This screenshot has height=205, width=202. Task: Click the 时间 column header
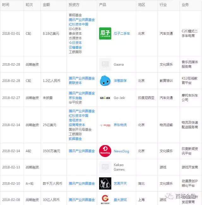pos(6,5)
